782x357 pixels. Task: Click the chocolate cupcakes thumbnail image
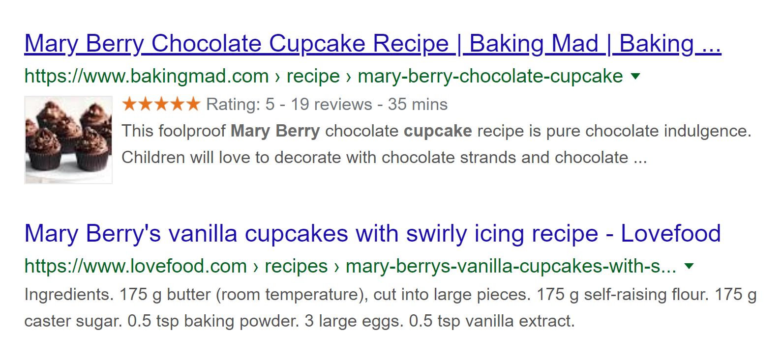coord(68,139)
